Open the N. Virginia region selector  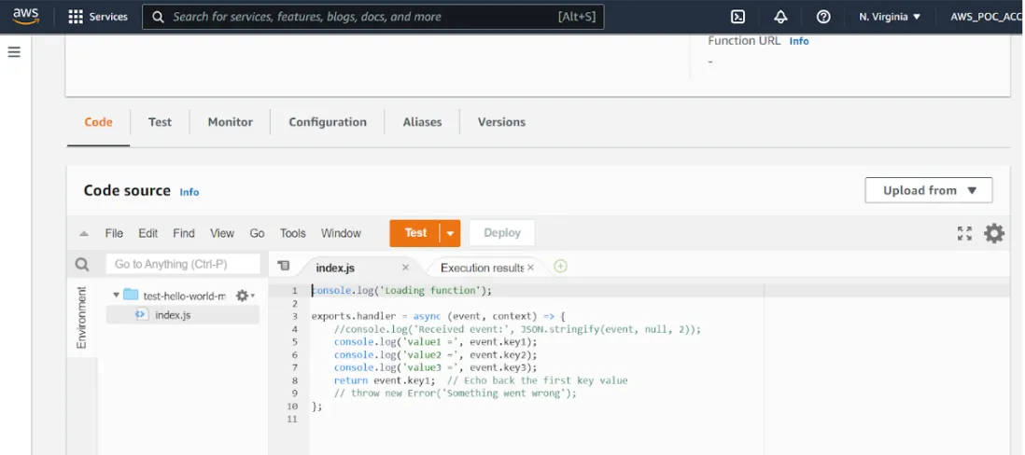[x=890, y=17]
